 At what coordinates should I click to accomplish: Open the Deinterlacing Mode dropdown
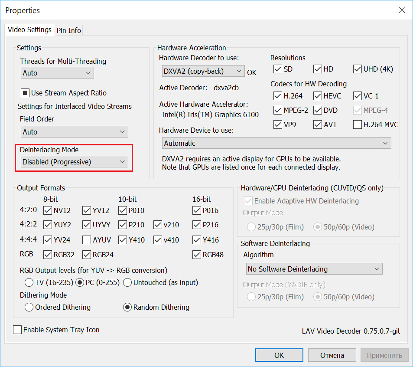[x=74, y=162]
